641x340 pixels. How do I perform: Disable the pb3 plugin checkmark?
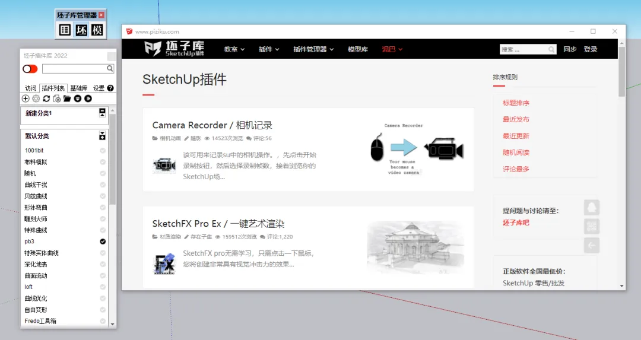103,242
